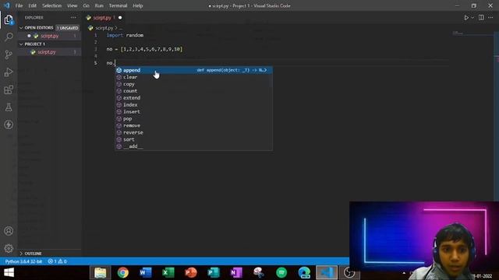
Task: Open the Explorer view in activity bar
Action: (x=9, y=20)
